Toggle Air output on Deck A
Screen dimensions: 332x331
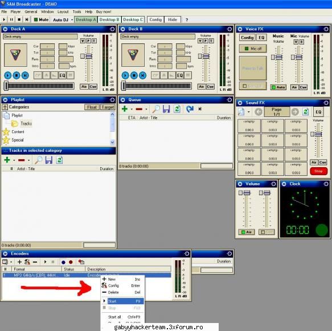84,86
